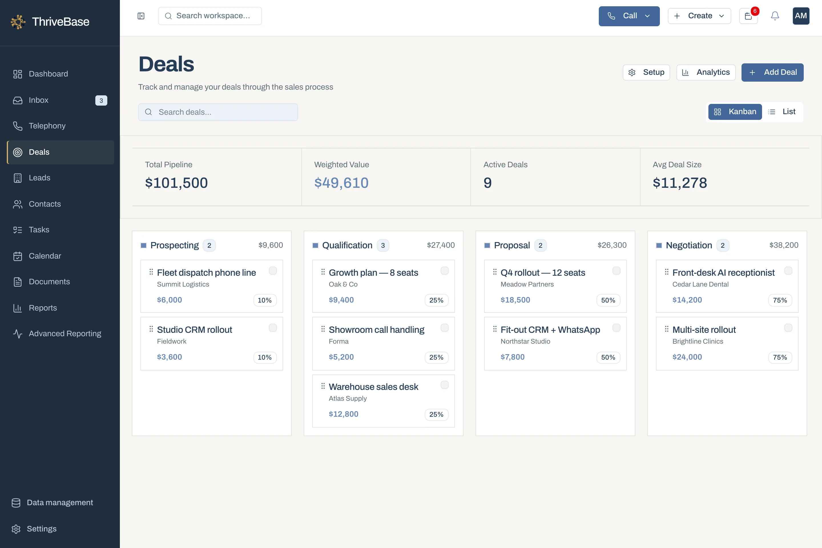The image size is (822, 548).
Task: Open Advanced Reporting page
Action: (61, 334)
